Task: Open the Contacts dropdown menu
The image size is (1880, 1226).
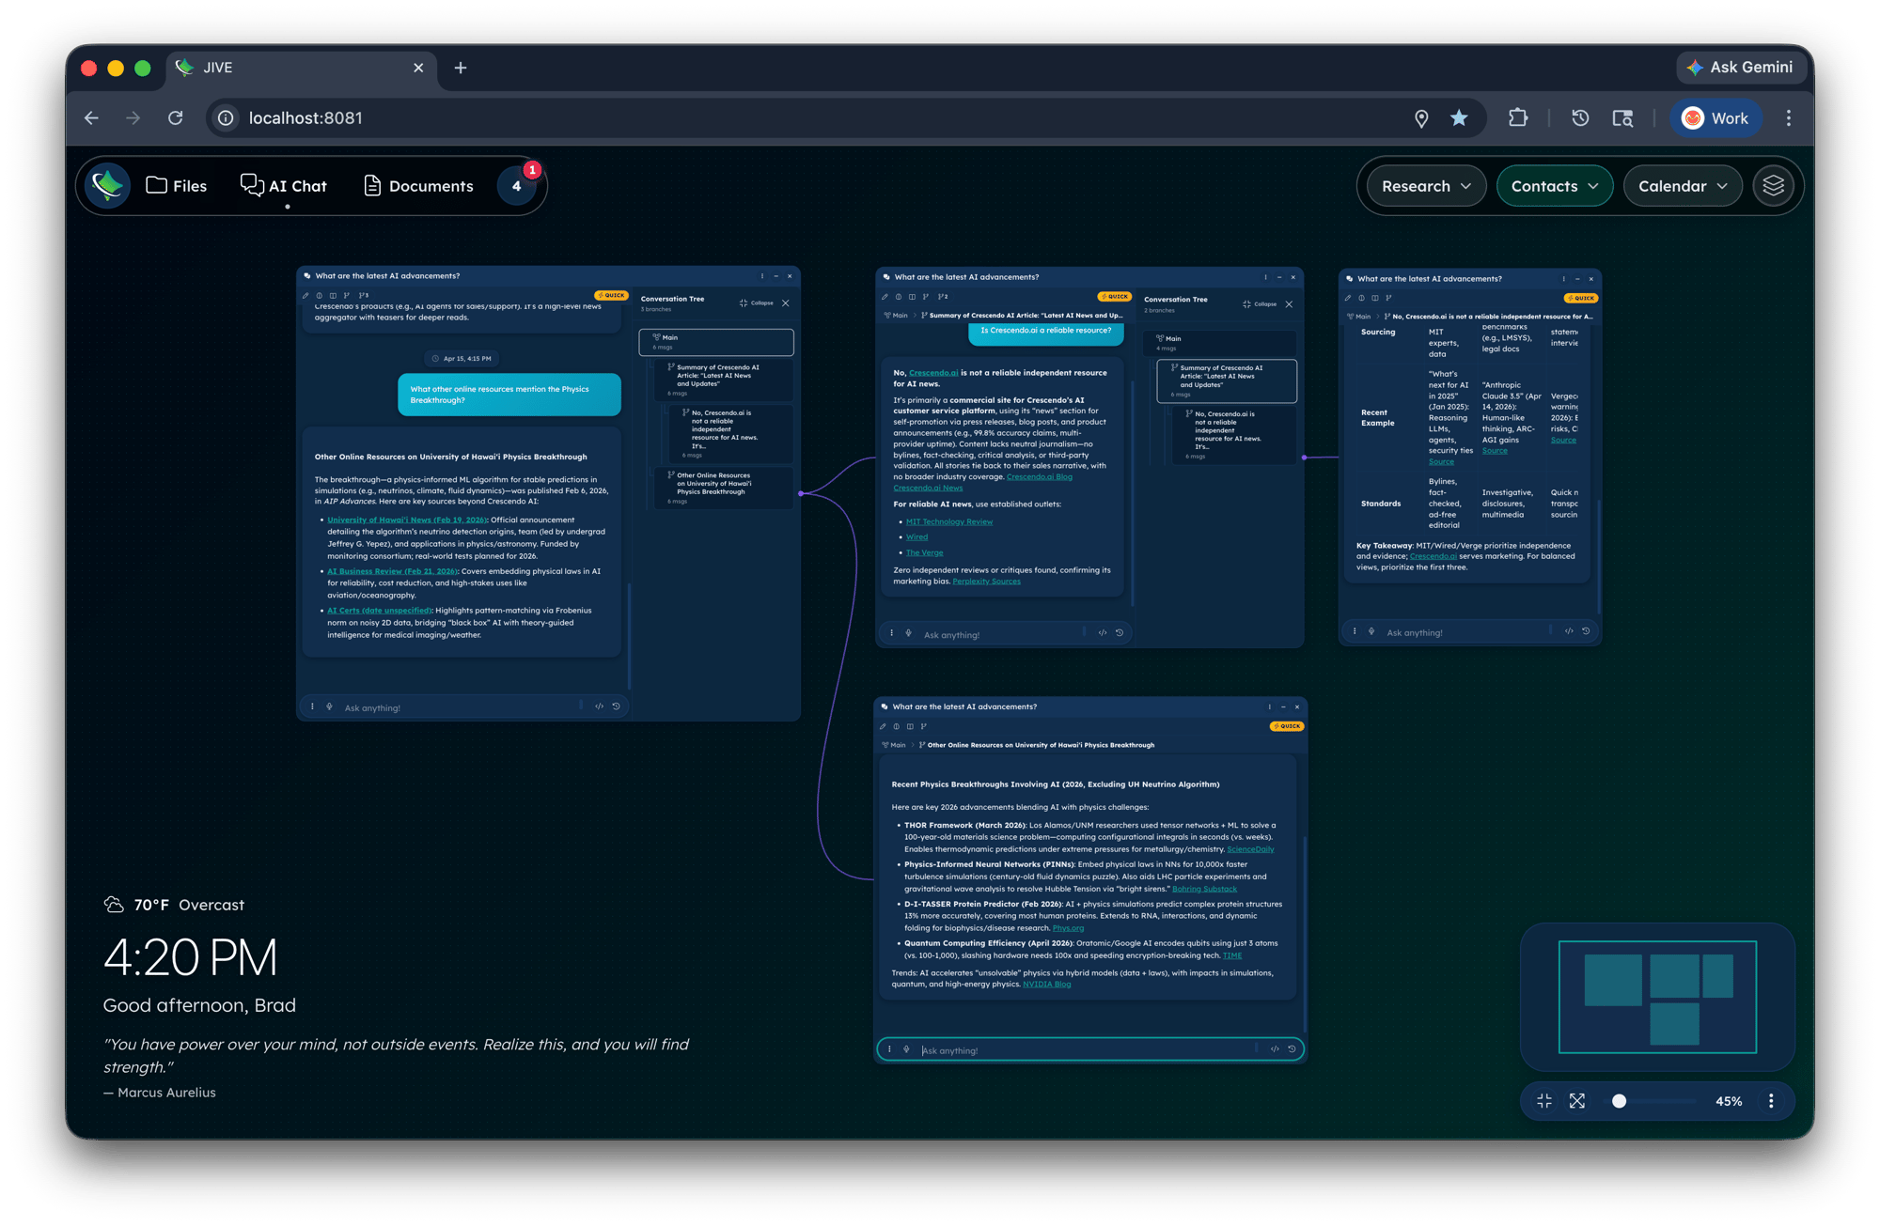Action: (x=1554, y=186)
